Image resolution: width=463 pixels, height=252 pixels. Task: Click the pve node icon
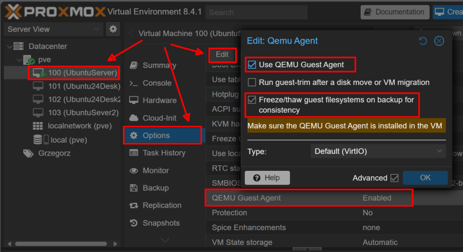point(29,60)
